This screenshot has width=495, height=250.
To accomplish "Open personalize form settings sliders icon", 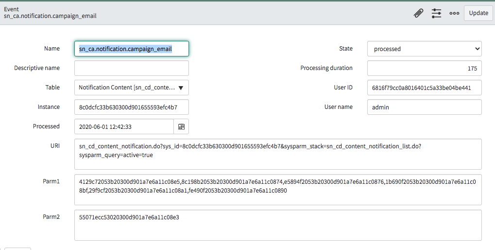I will click(x=437, y=13).
